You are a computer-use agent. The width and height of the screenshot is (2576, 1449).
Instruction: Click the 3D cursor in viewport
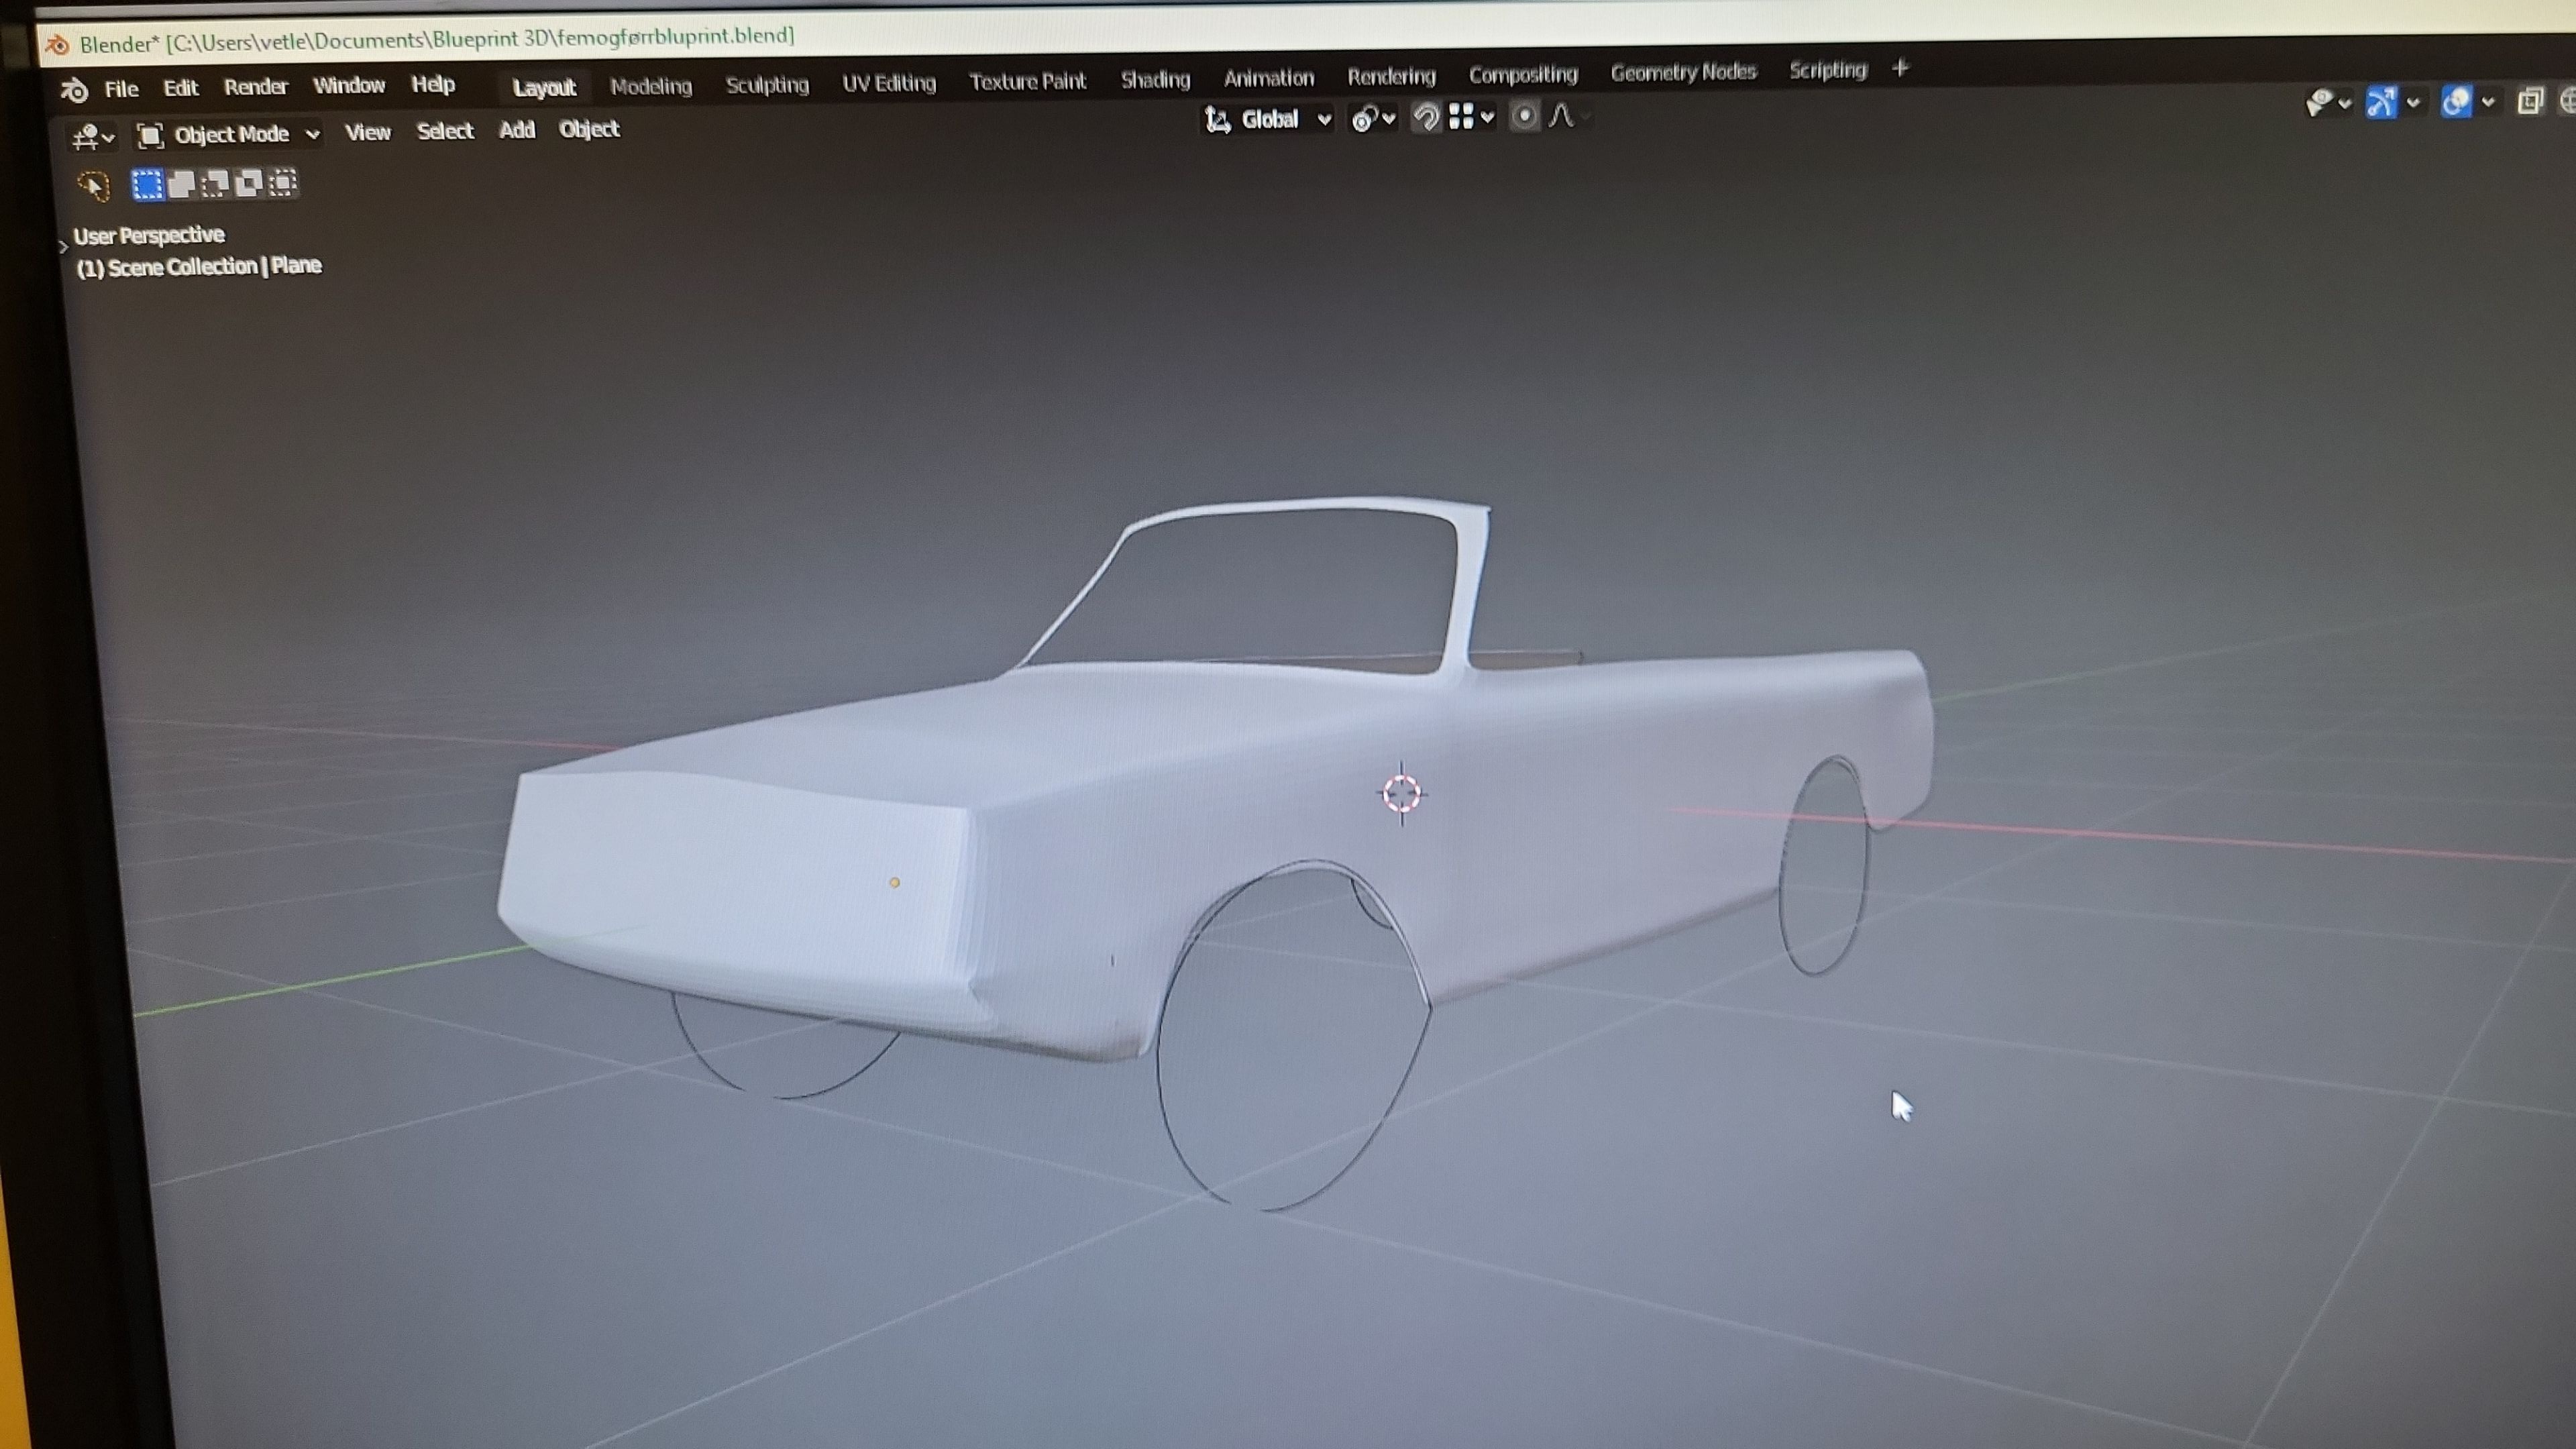(x=1402, y=794)
